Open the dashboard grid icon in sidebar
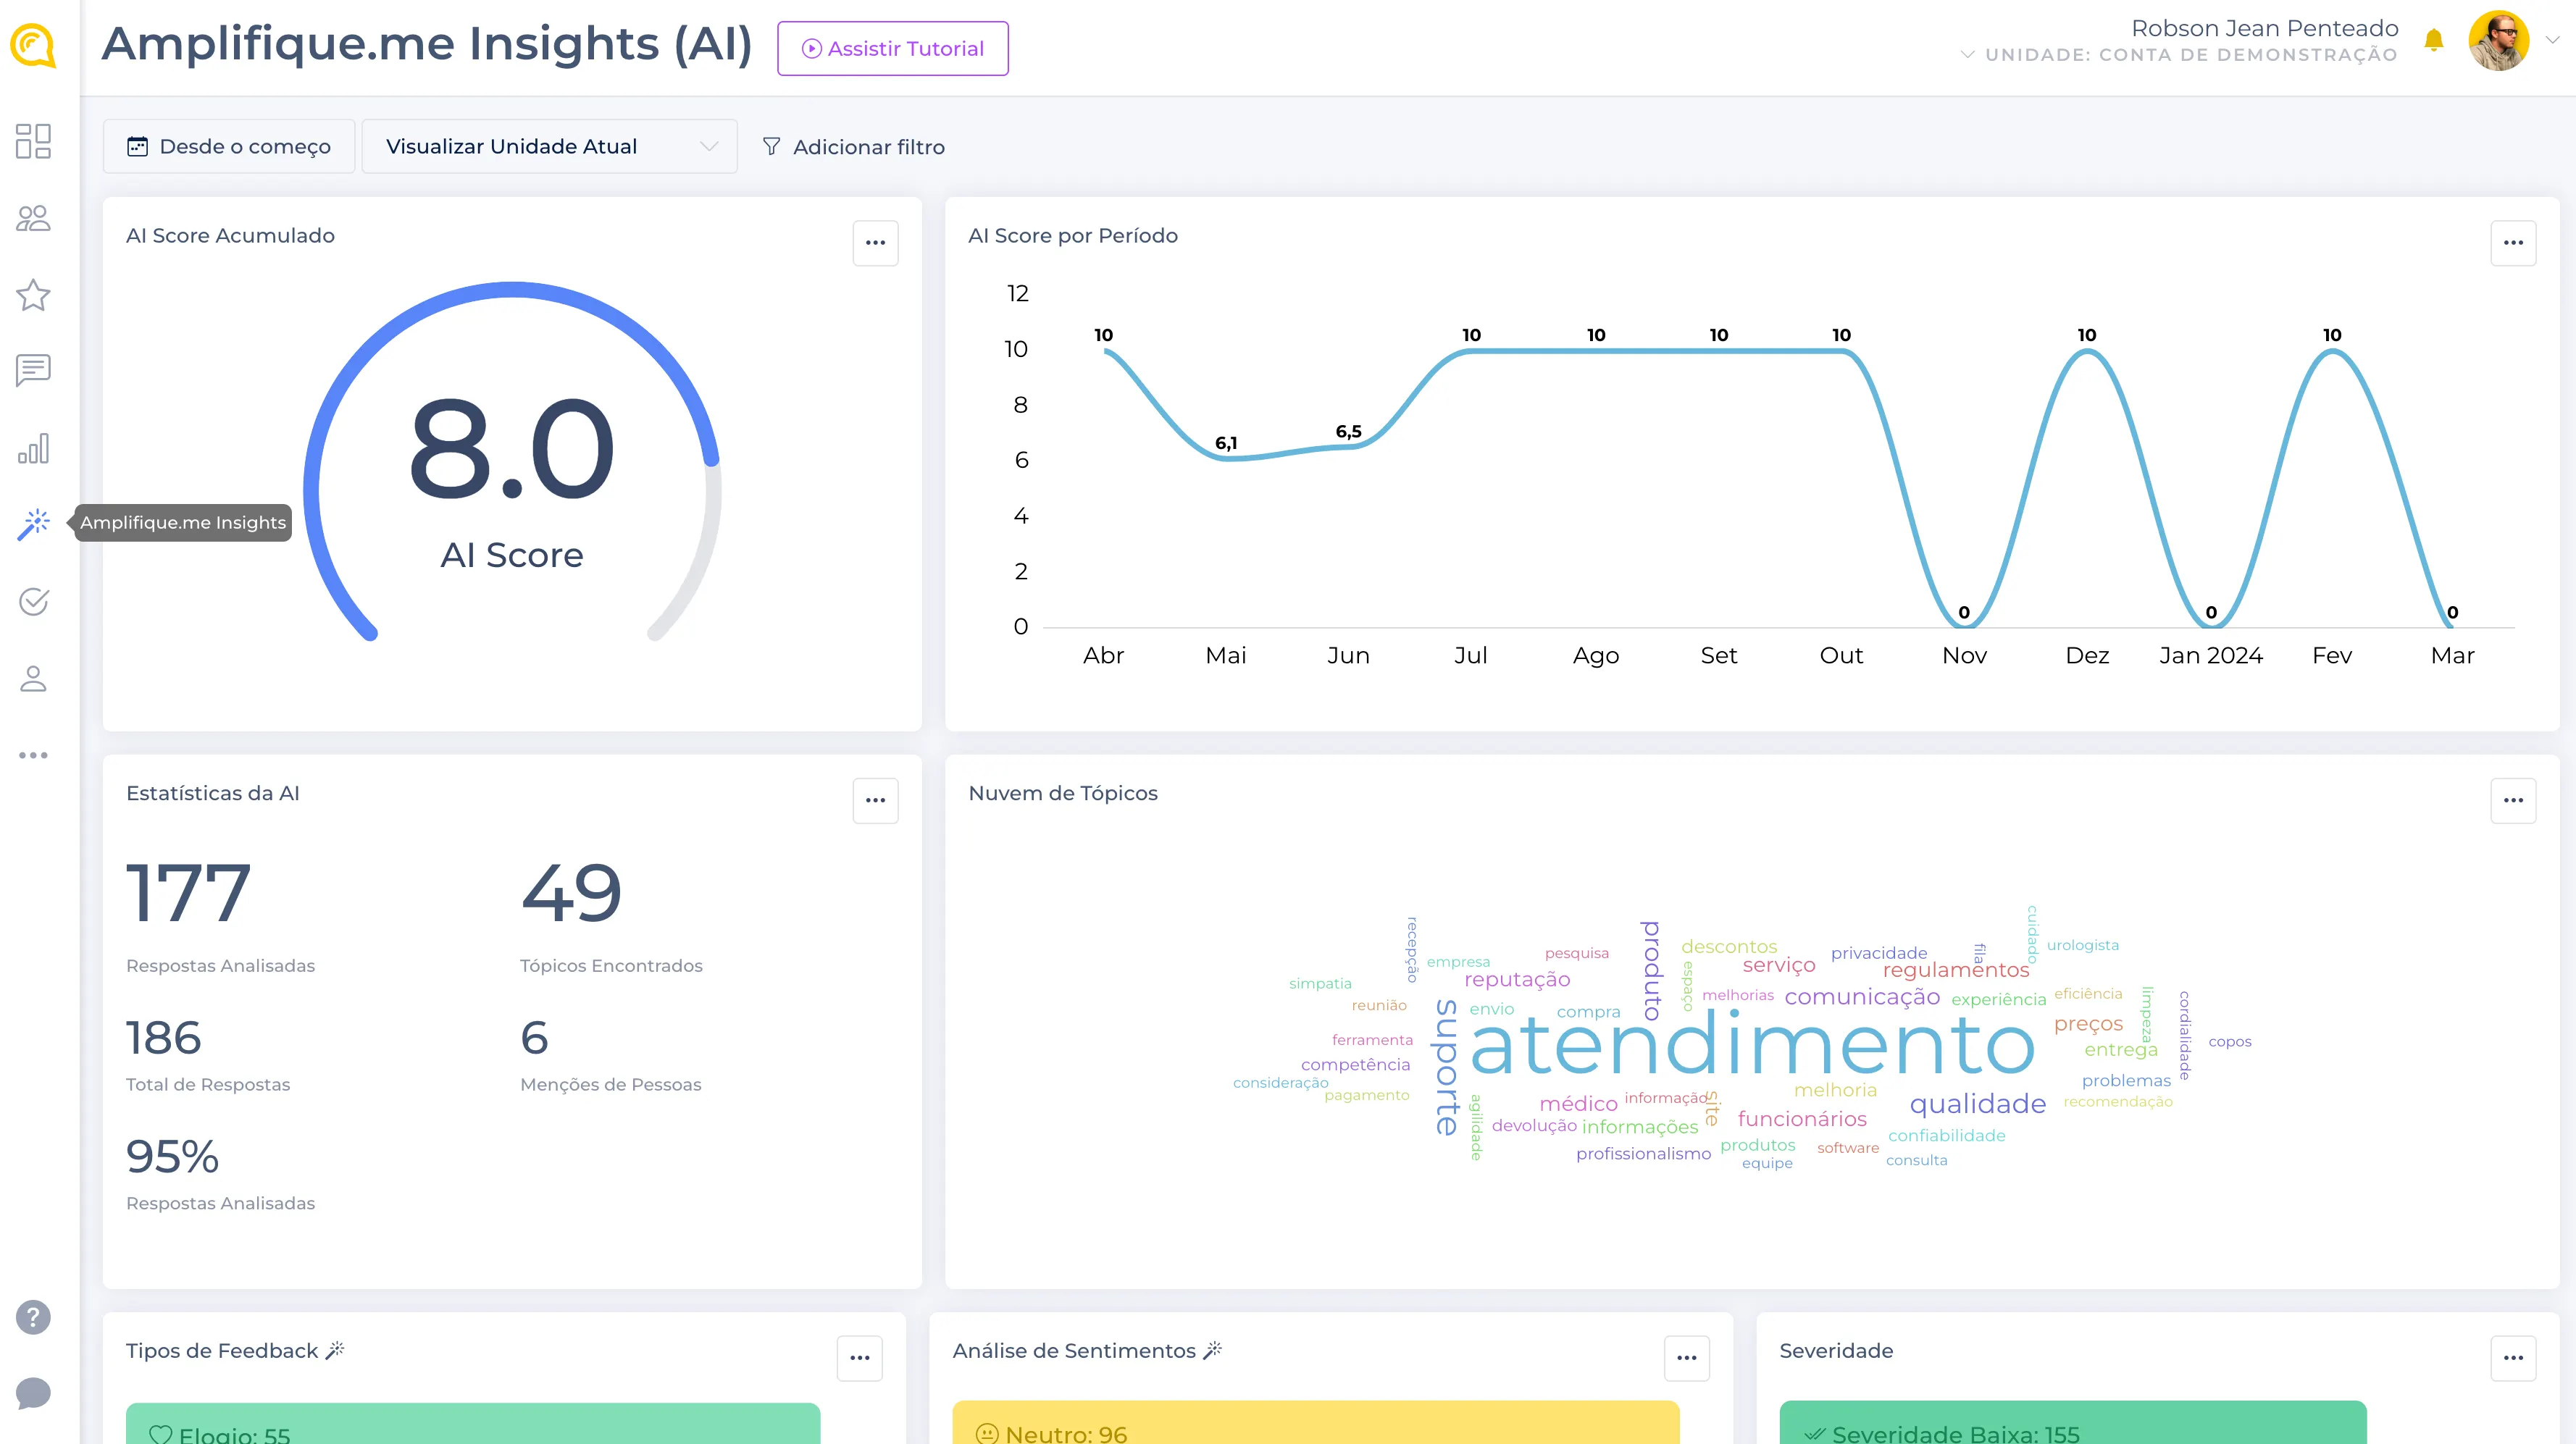The width and height of the screenshot is (2576, 1444). (x=33, y=141)
